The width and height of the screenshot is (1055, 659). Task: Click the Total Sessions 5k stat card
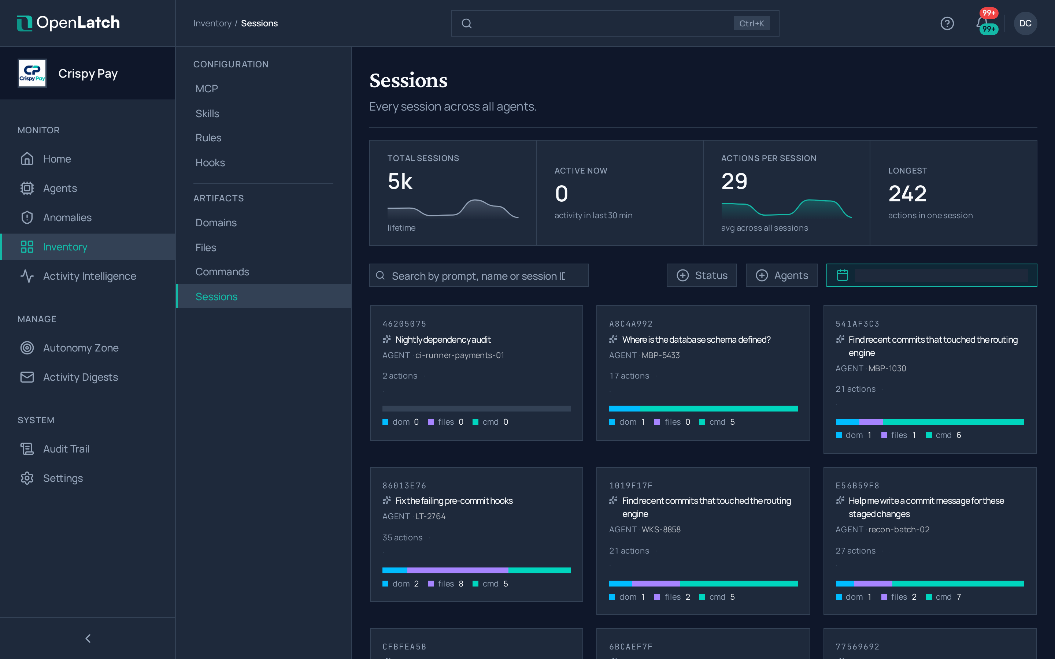(x=452, y=193)
